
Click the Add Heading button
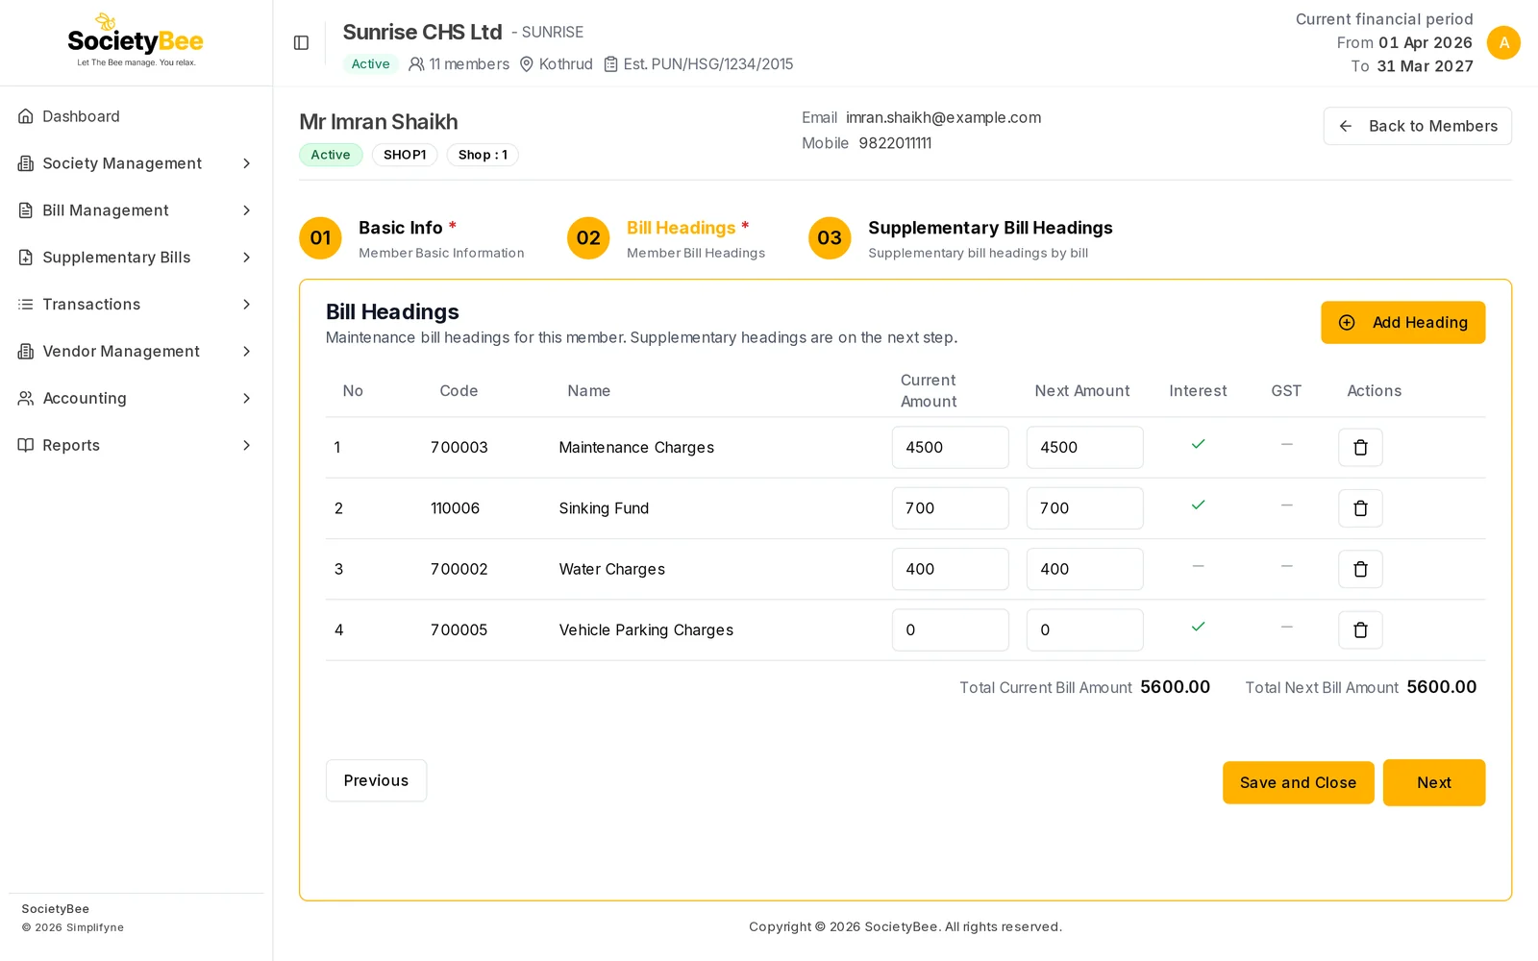coord(1402,323)
